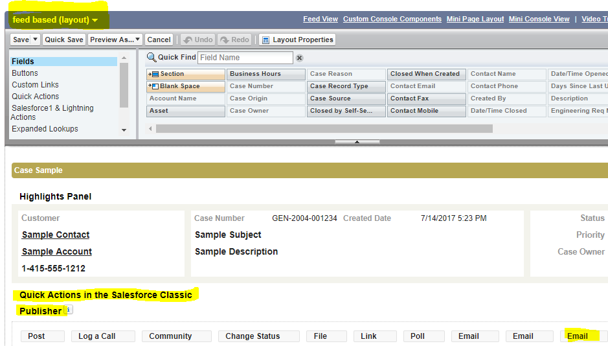The height and width of the screenshot is (346, 608).
Task: Open the Feed View link
Action: tap(321, 19)
